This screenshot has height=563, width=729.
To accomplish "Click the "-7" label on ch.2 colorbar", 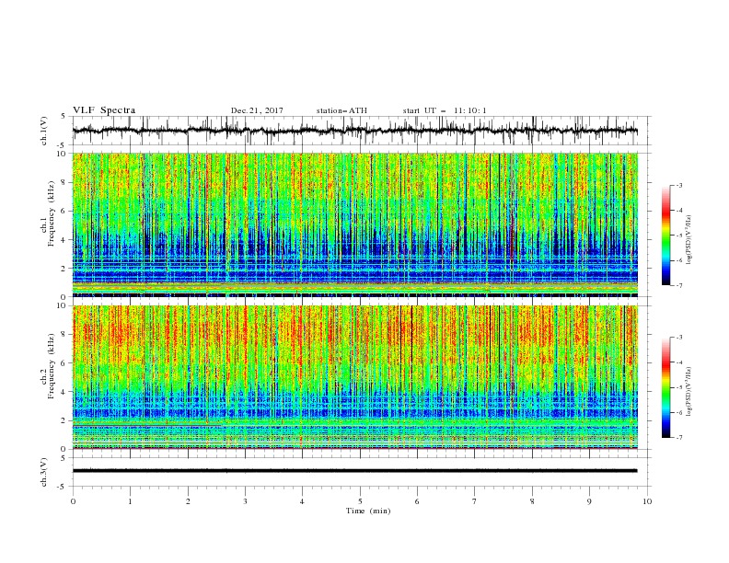I will 678,438.
